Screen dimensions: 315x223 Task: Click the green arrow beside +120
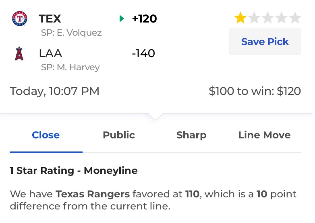click(122, 18)
